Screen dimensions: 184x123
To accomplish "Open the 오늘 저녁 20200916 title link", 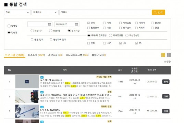I will 76,95.
